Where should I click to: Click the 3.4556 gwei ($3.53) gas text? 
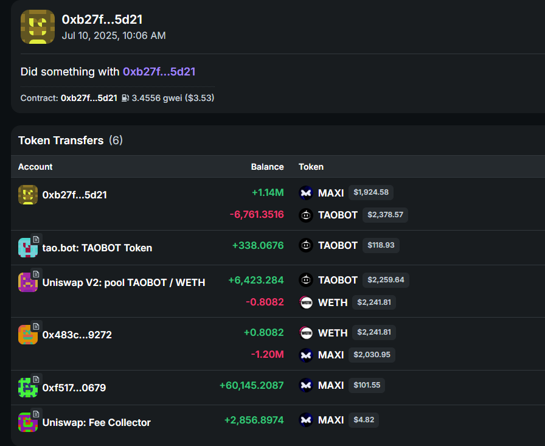173,98
